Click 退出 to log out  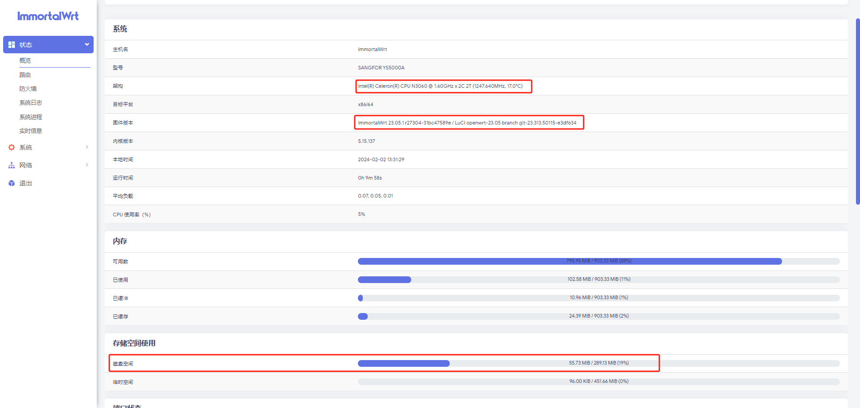point(26,183)
